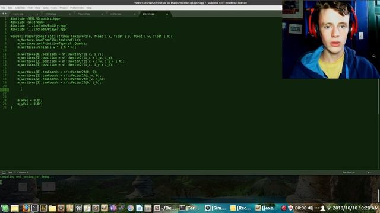Close the Player.hpp tab
This screenshot has height=213, width=380.
(x=102, y=14)
